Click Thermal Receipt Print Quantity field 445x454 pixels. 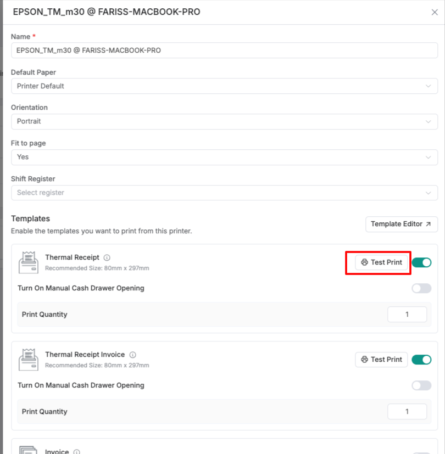click(x=407, y=315)
